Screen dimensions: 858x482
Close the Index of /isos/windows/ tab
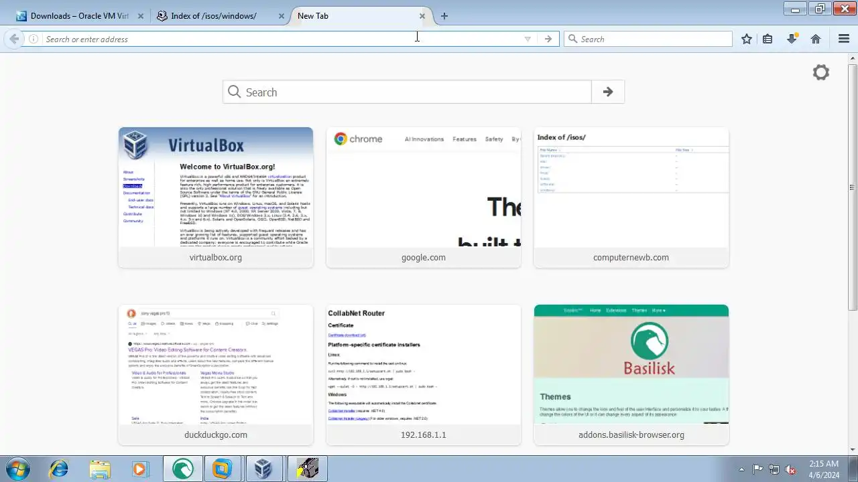[282, 16]
